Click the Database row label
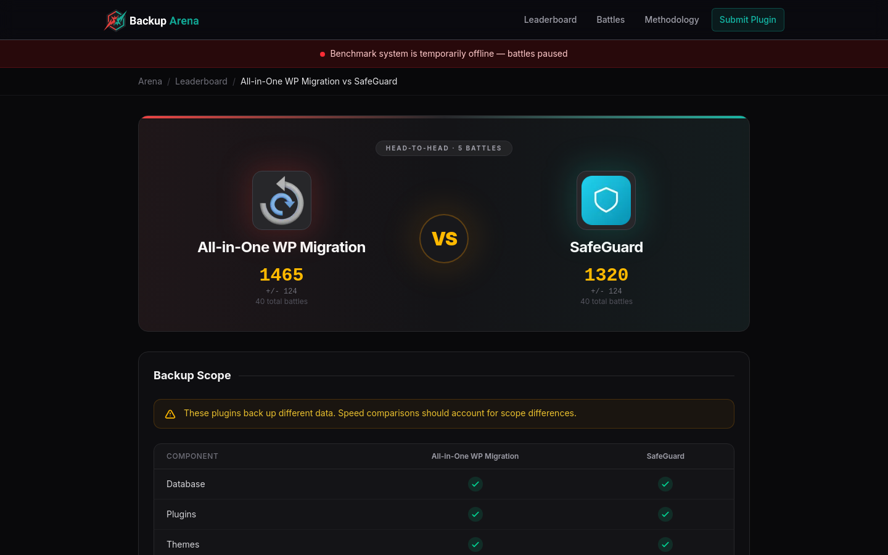 (186, 484)
